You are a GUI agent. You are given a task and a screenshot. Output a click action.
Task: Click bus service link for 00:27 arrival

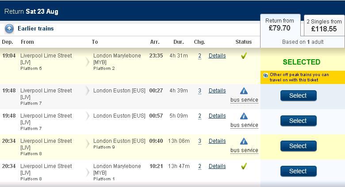click(x=244, y=100)
